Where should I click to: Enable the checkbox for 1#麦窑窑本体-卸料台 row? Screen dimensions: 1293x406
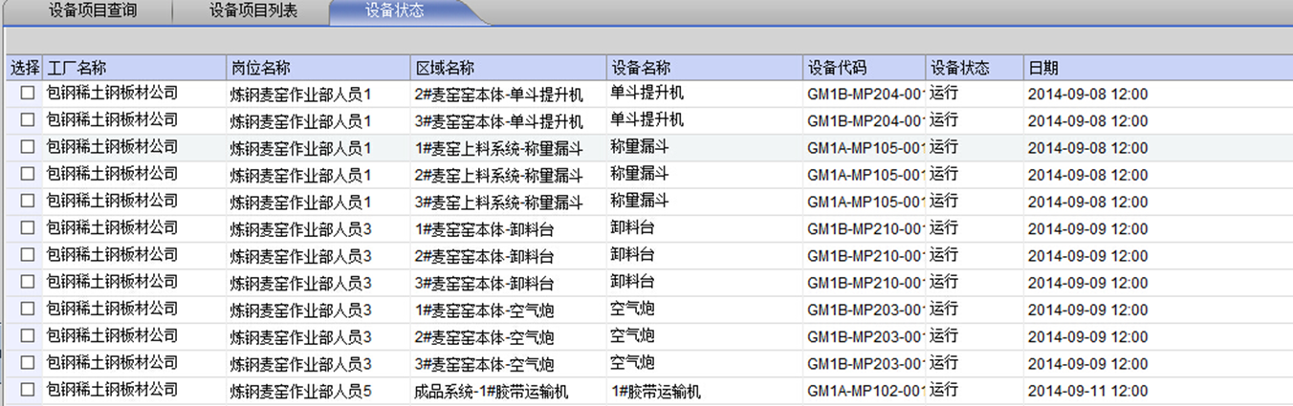click(28, 227)
